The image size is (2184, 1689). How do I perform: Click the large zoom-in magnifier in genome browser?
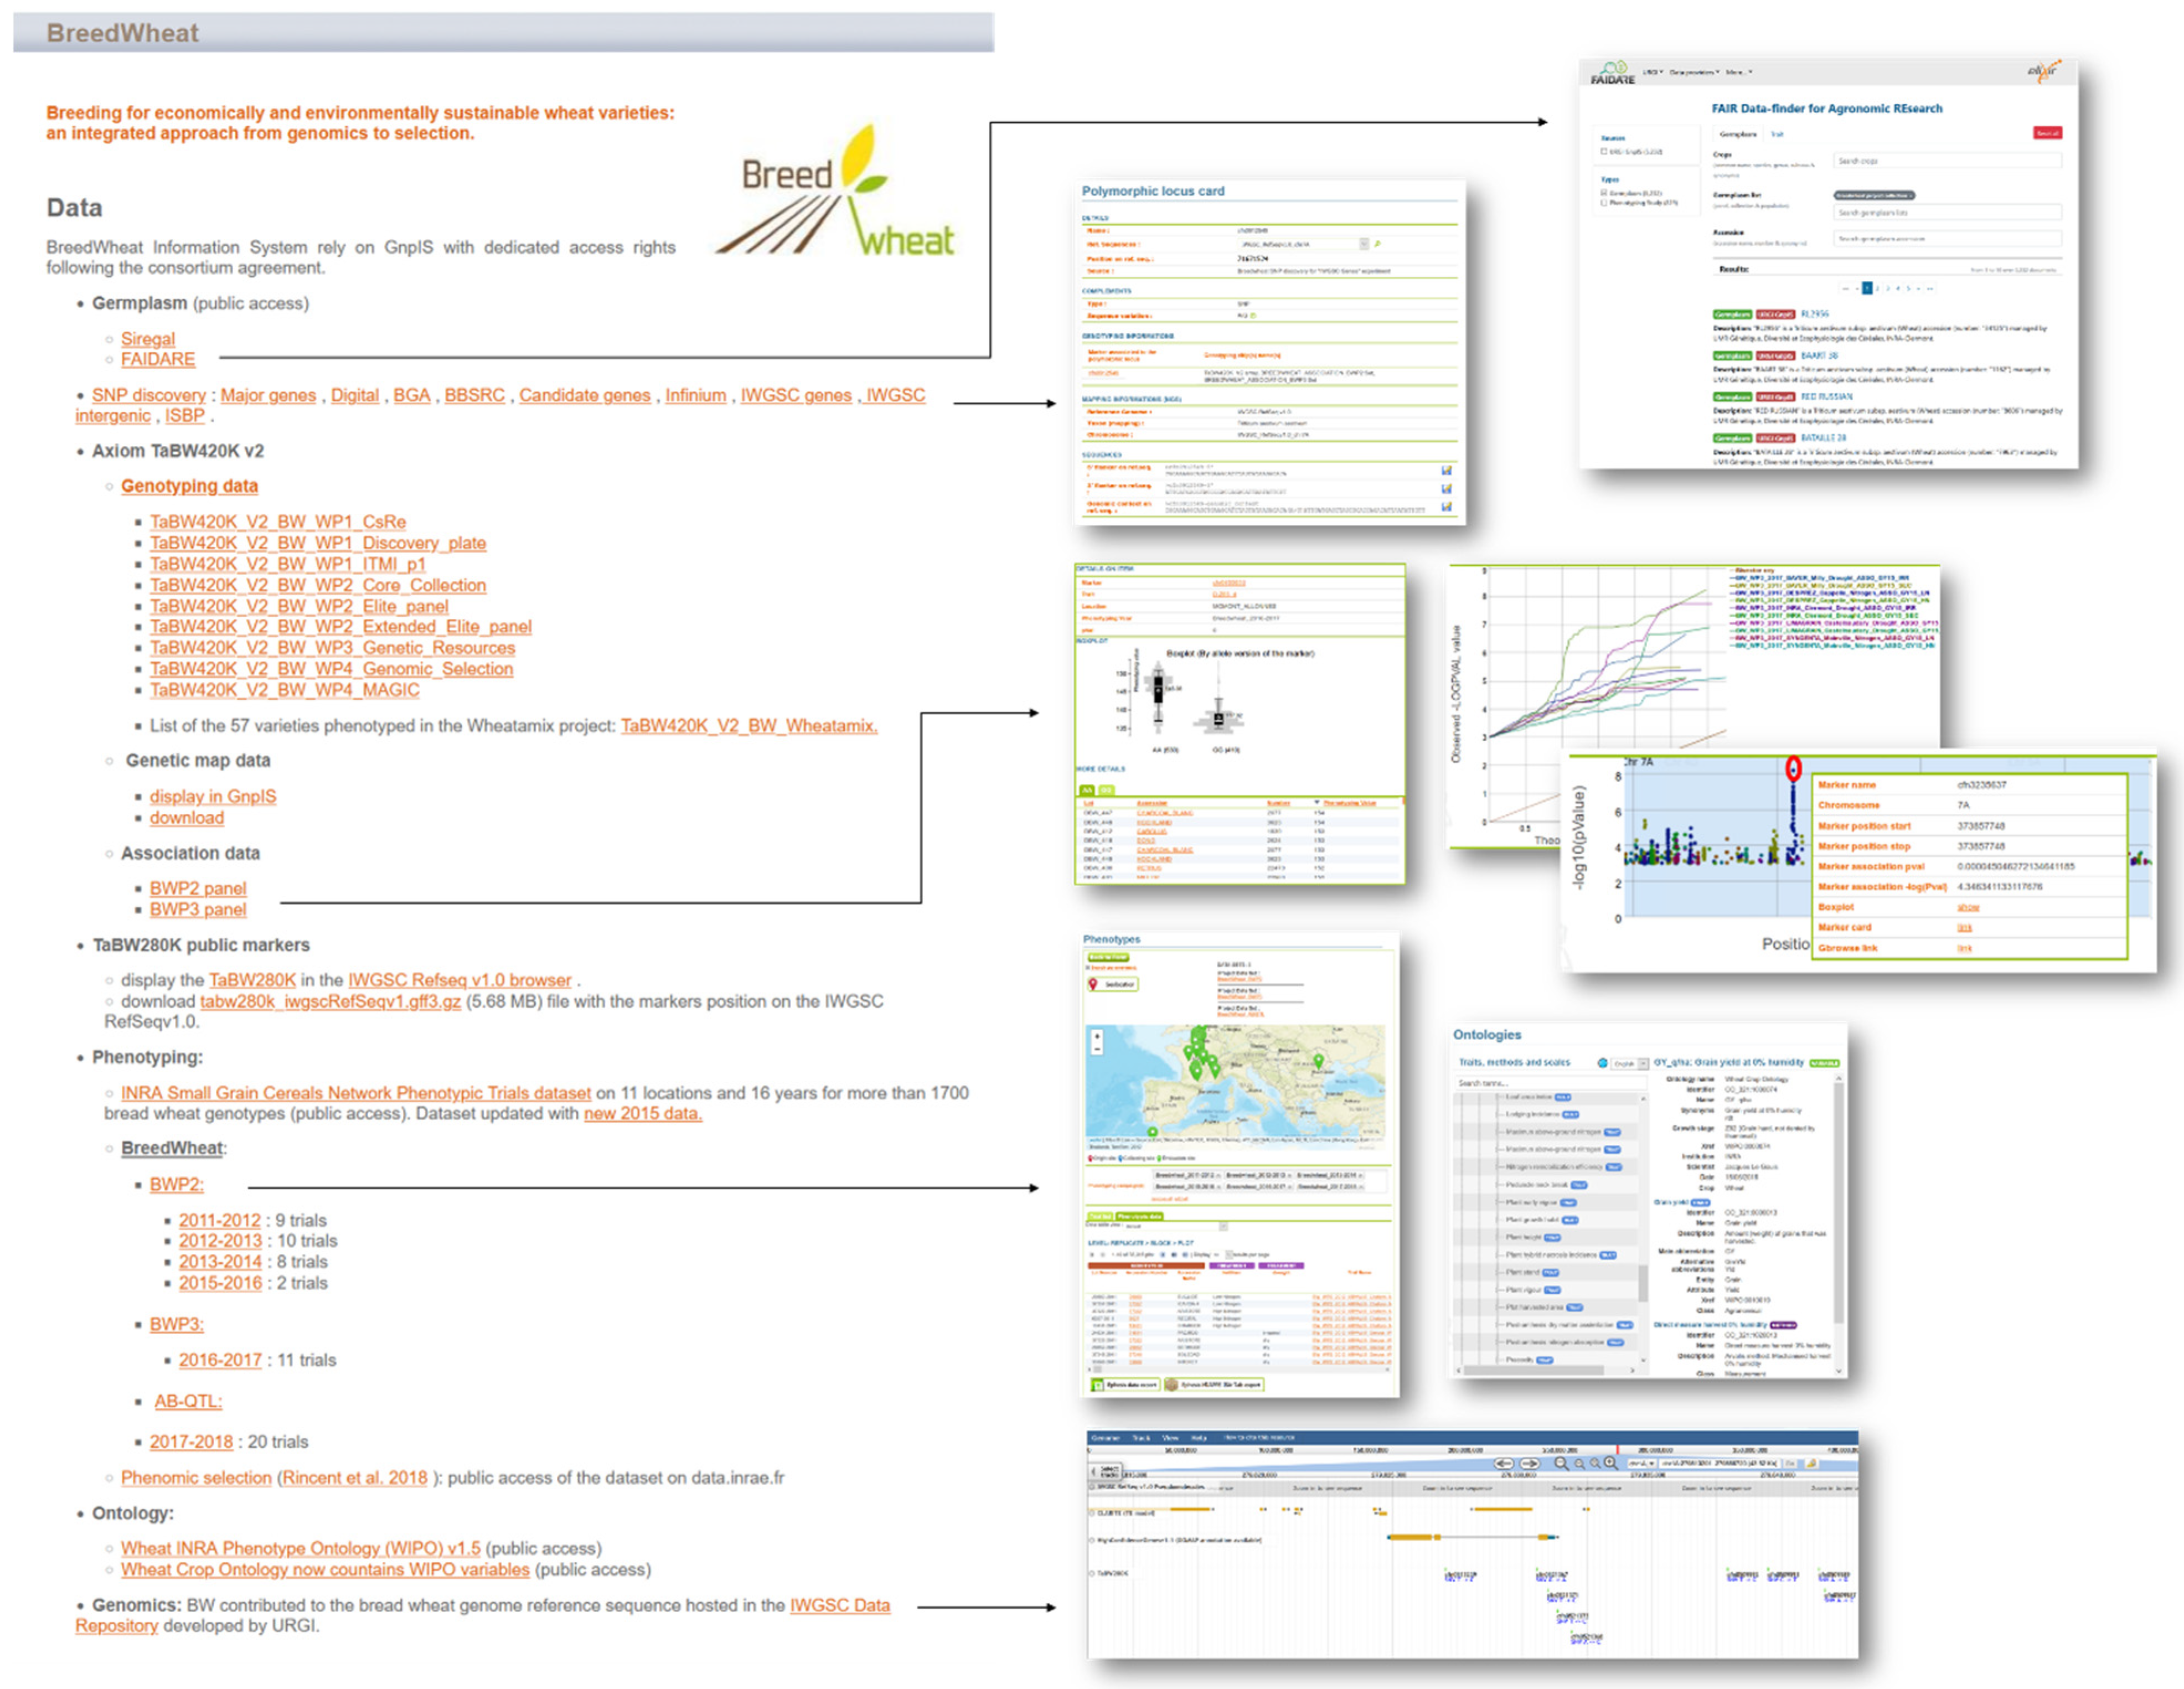pyautogui.click(x=1611, y=1463)
